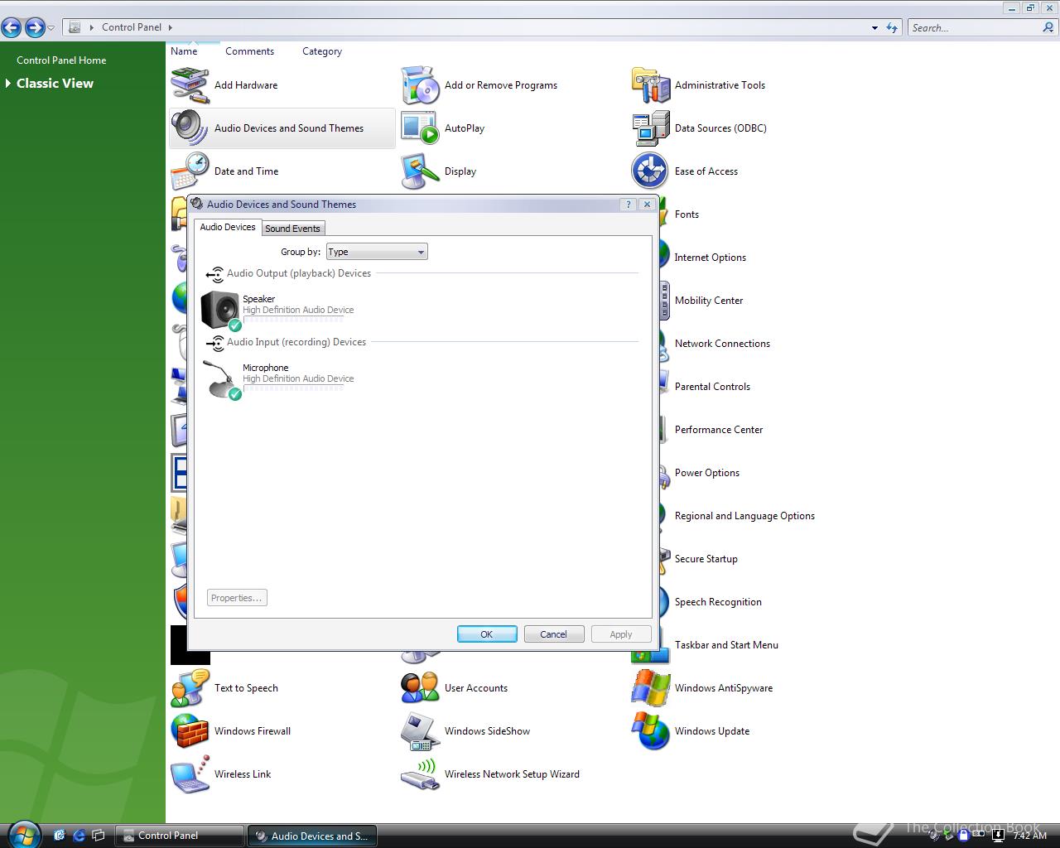Open Data Sources (ODBC) icon
This screenshot has height=848, width=1060.
coord(650,128)
